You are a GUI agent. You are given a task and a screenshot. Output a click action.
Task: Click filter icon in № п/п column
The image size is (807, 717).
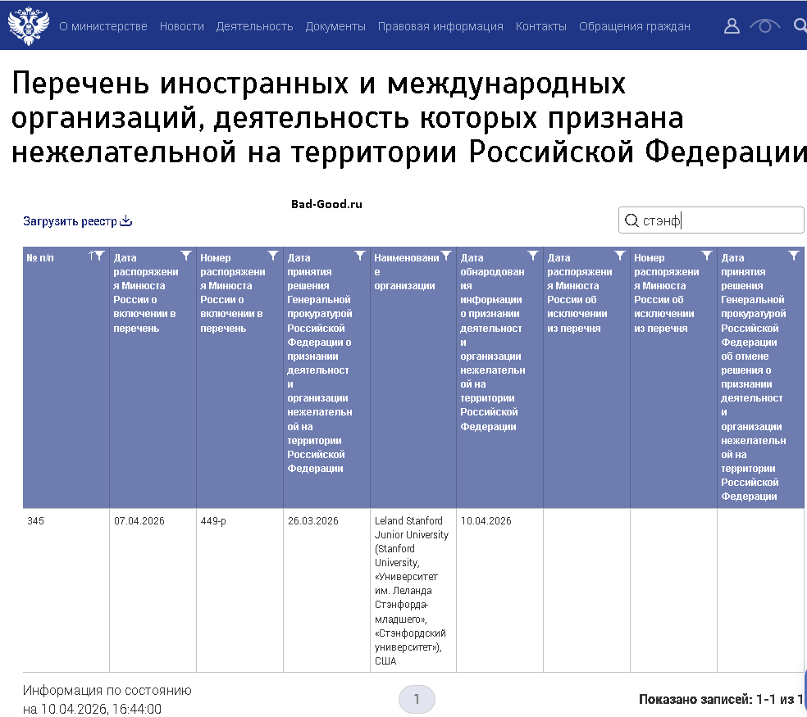click(100, 256)
